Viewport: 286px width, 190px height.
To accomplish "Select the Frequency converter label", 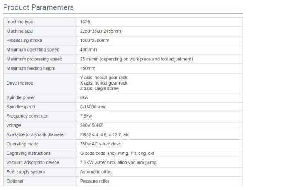I will 27,116.
